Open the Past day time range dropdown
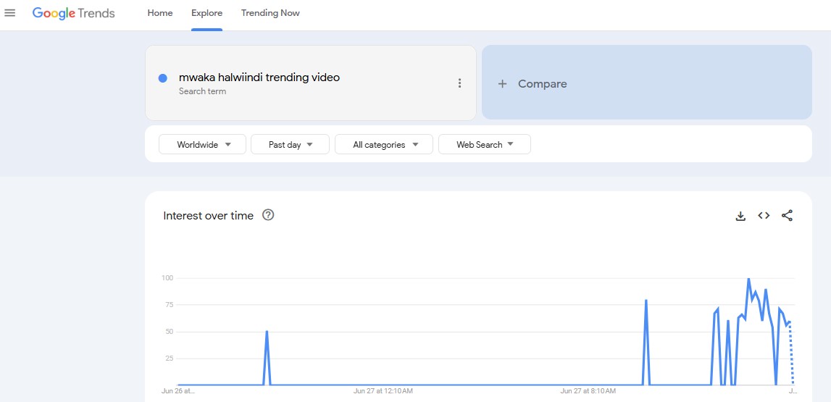The height and width of the screenshot is (402, 831). click(290, 145)
